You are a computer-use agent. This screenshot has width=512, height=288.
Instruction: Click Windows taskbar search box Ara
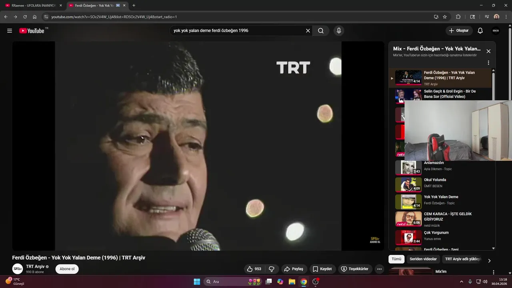pyautogui.click(x=232, y=282)
